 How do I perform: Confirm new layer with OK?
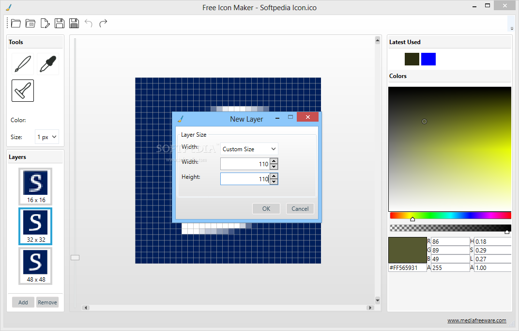pyautogui.click(x=266, y=208)
